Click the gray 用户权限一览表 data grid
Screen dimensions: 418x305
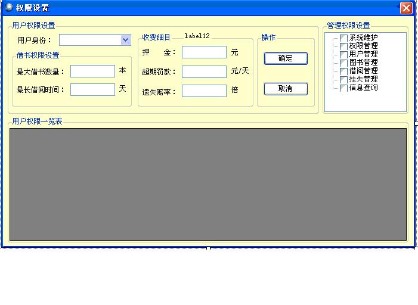(208, 184)
